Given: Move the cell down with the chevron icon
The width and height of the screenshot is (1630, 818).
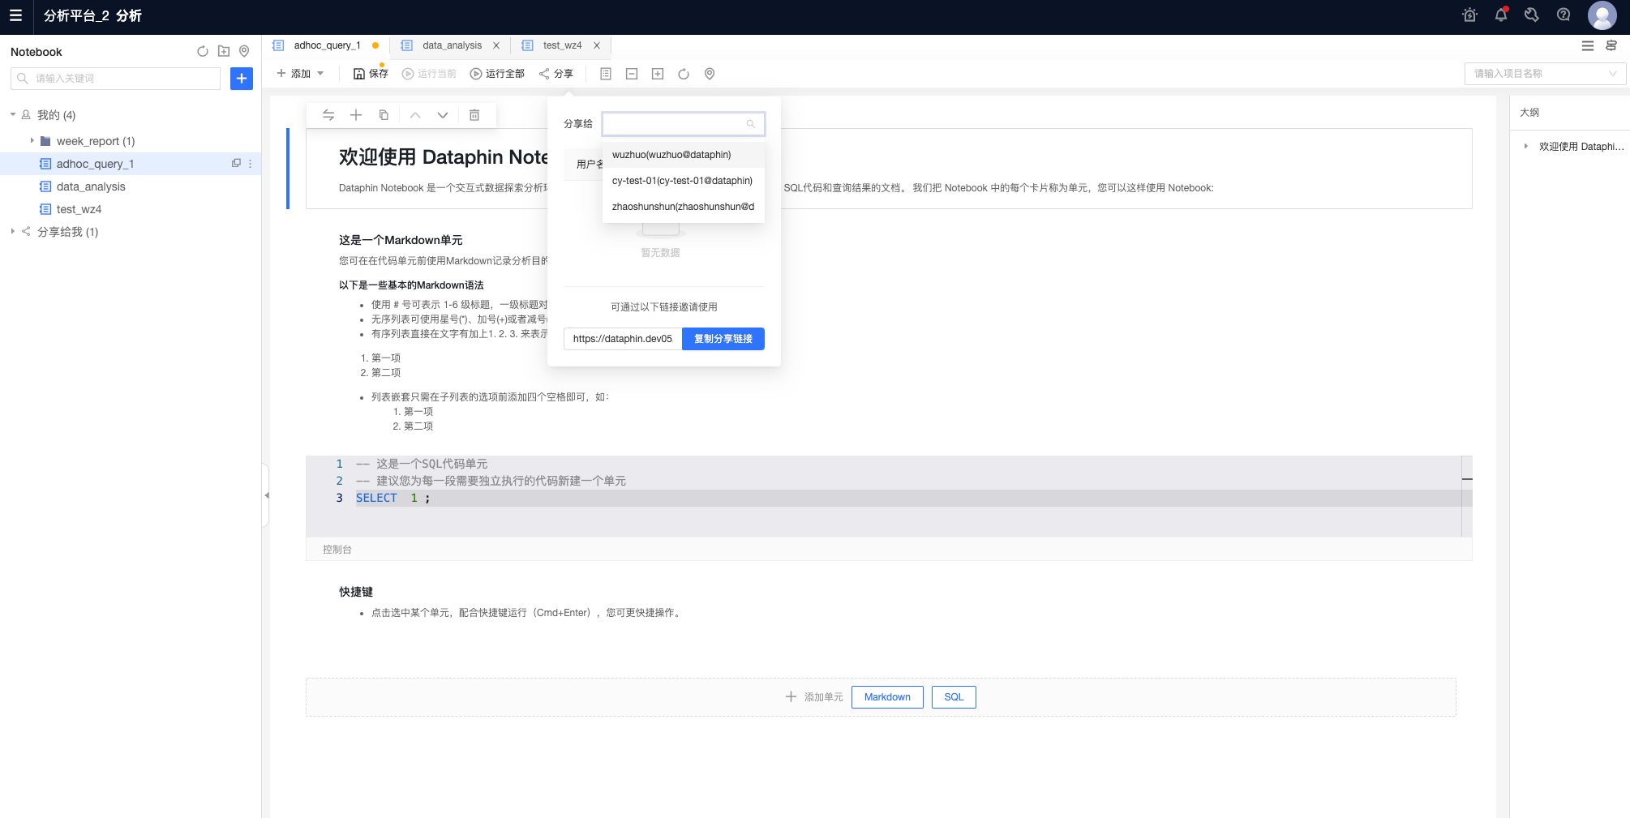Looking at the screenshot, I should [443, 115].
